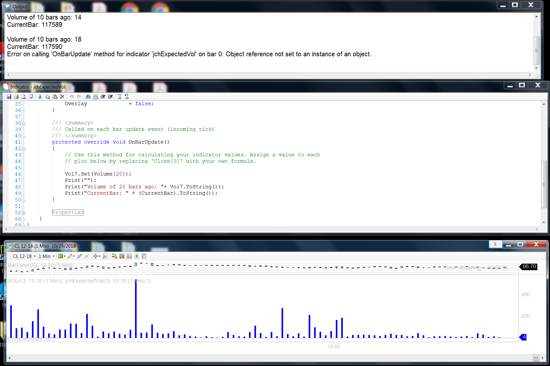Screen dimensions: 550x366
Task: Click the insert code snippet icon
Action: (95, 97)
